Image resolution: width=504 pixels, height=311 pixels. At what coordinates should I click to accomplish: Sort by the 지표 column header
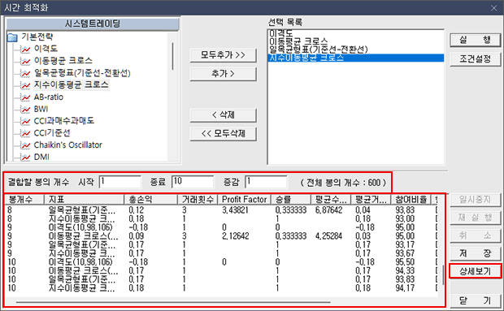click(x=84, y=199)
